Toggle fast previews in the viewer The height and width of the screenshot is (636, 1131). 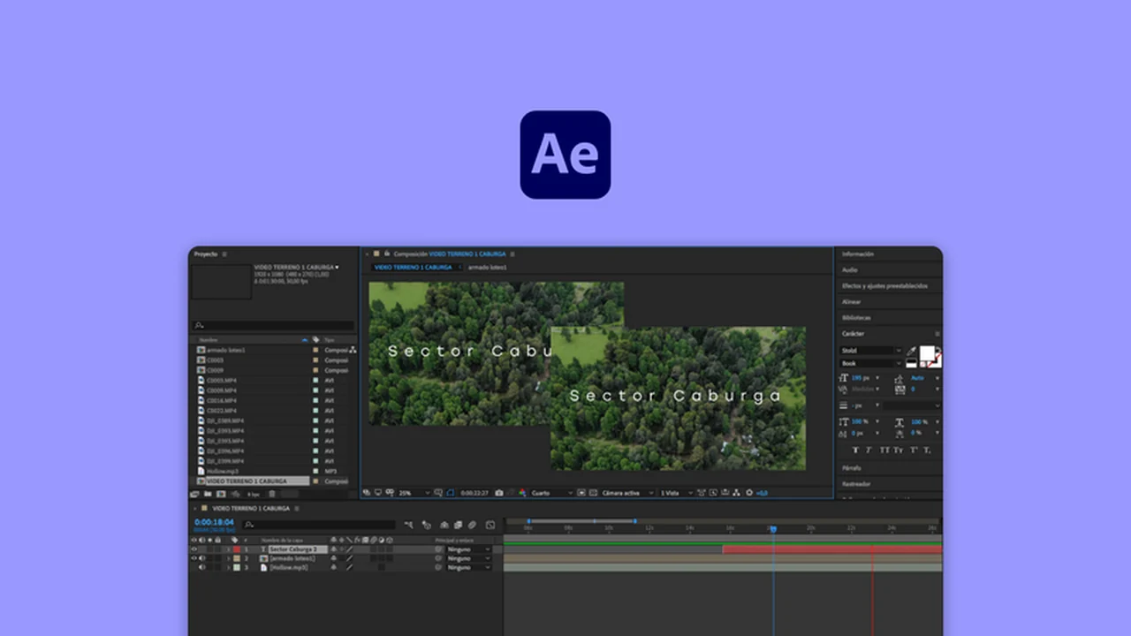coord(712,493)
